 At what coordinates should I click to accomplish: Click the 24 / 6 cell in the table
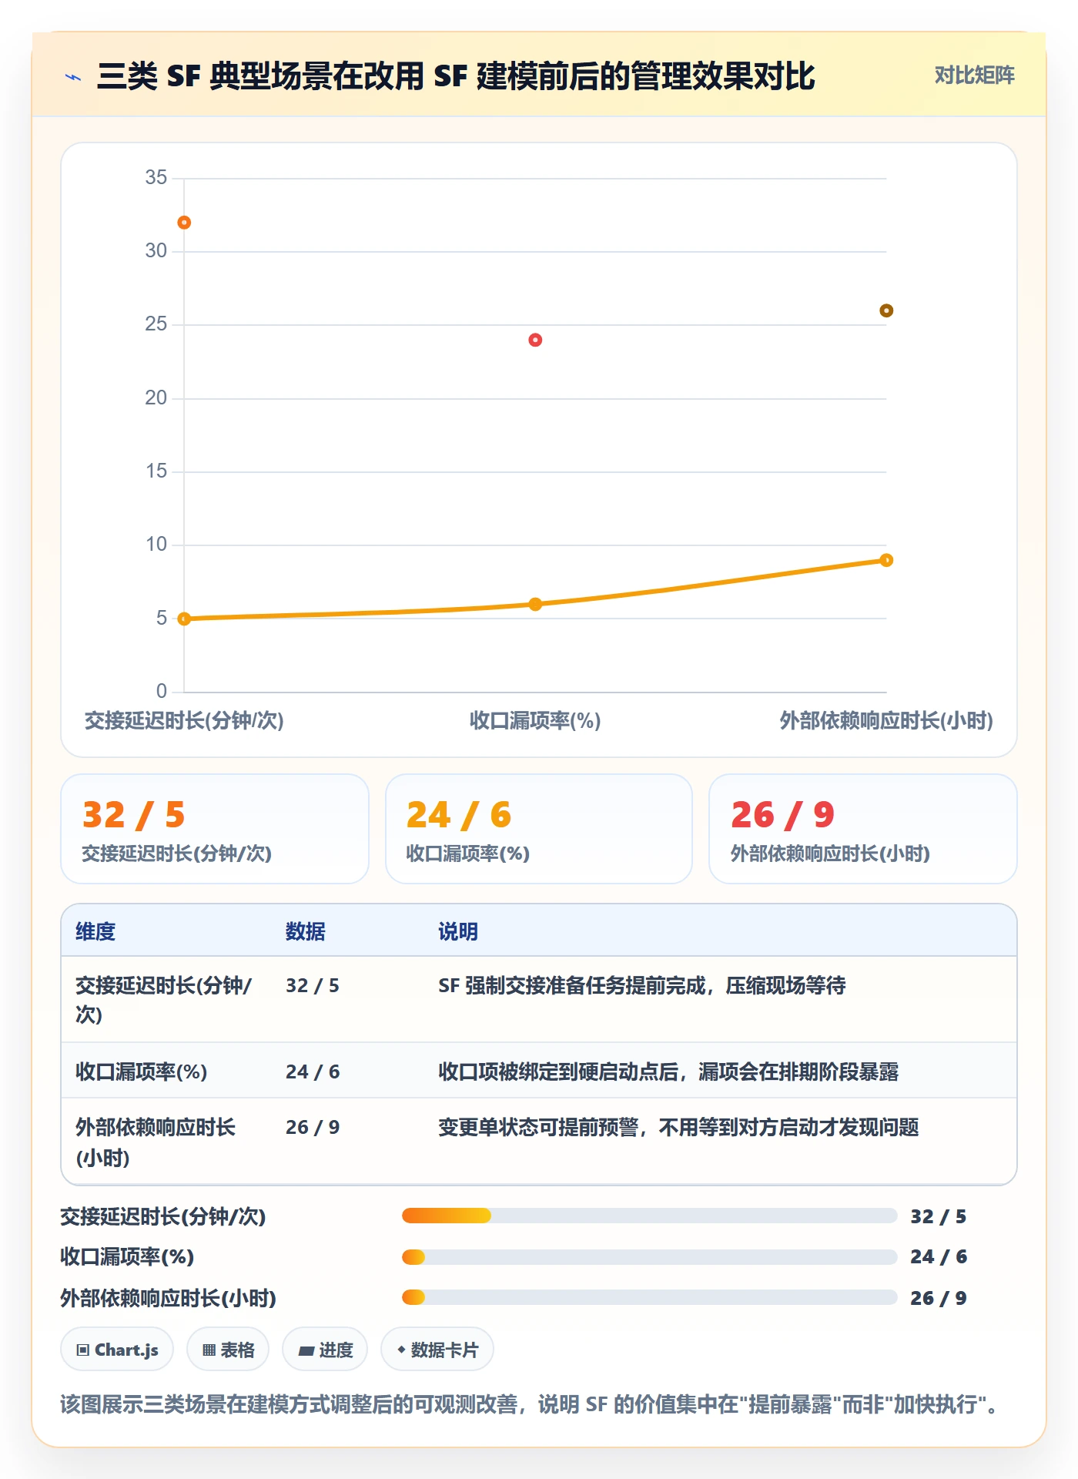click(x=313, y=1072)
